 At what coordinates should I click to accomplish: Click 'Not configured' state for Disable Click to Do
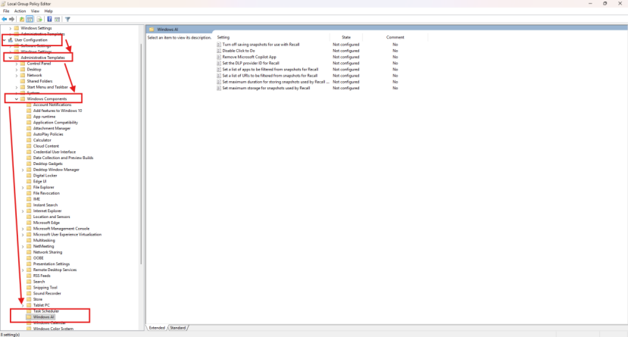346,51
